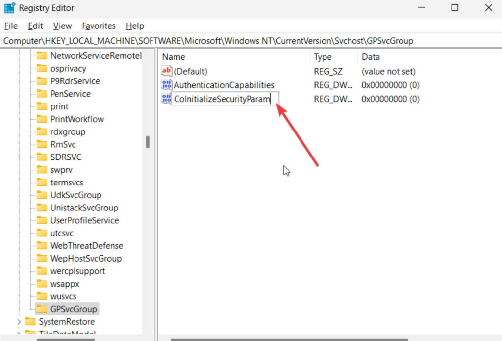Viewport: 502px width, 341px height.
Task: Select the wusvcs key label
Action: (63, 296)
